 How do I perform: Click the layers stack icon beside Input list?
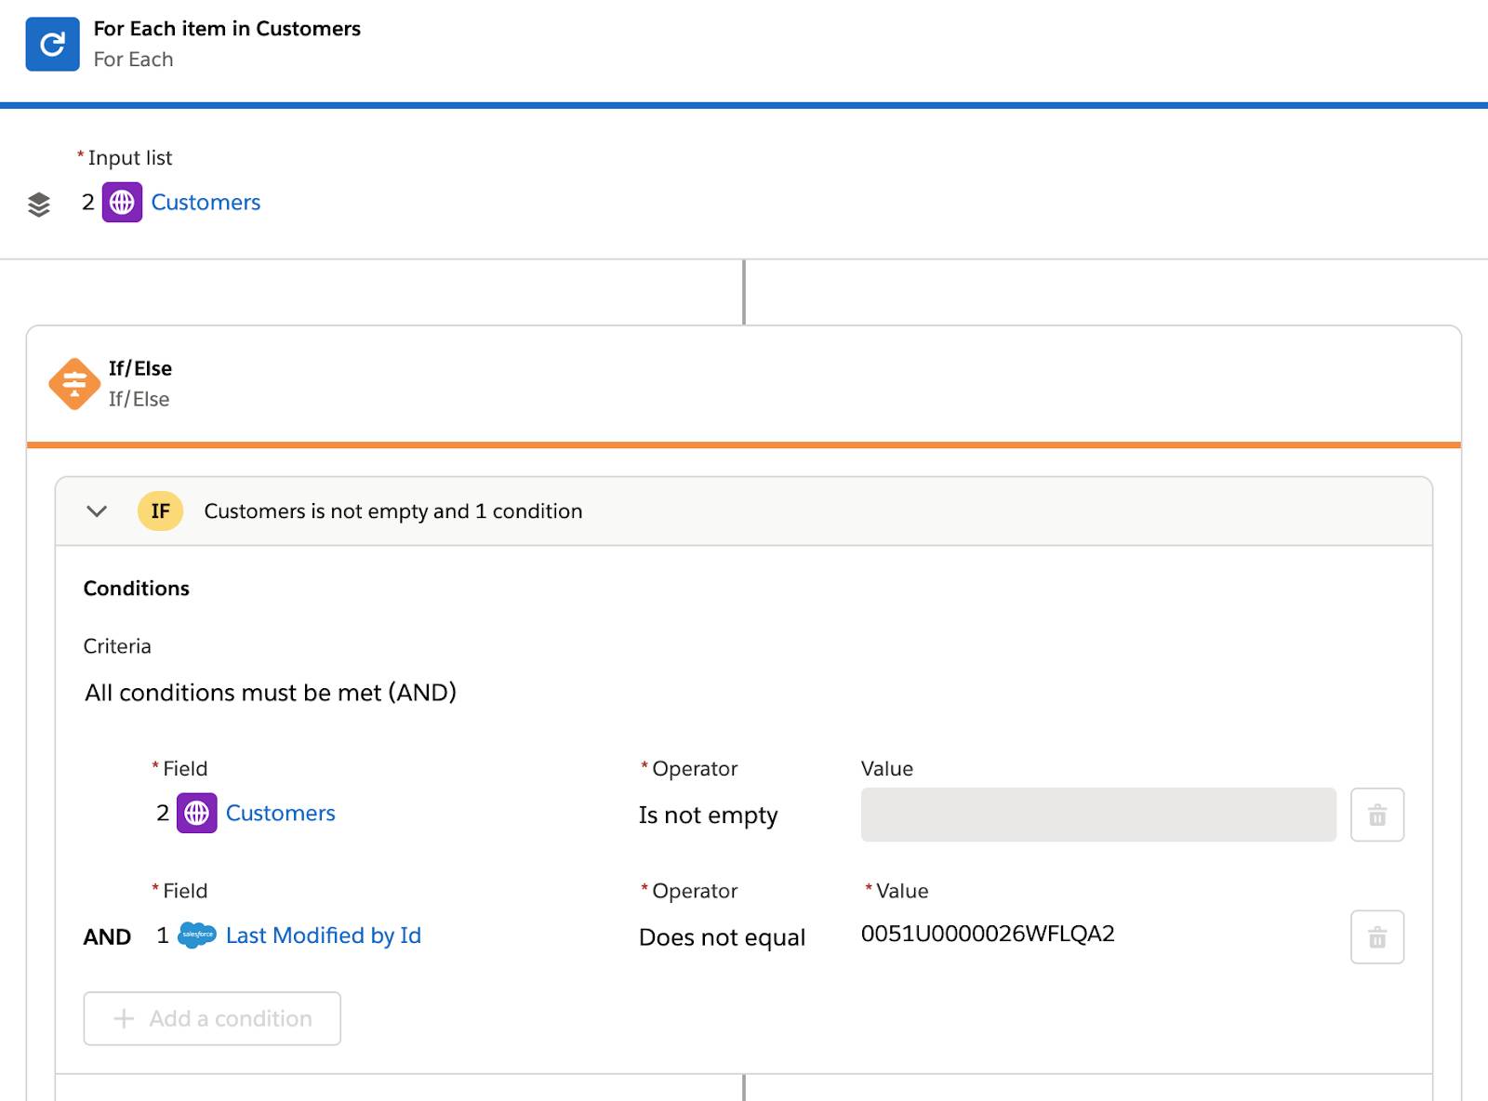(x=39, y=204)
